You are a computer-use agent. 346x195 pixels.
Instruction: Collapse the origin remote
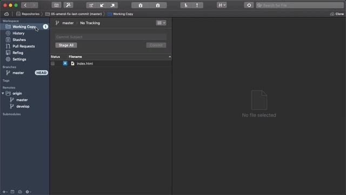pos(3,94)
